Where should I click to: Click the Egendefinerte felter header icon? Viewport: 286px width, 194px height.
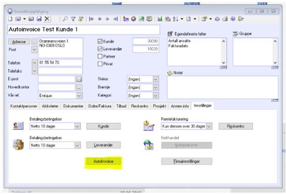tap(170, 34)
